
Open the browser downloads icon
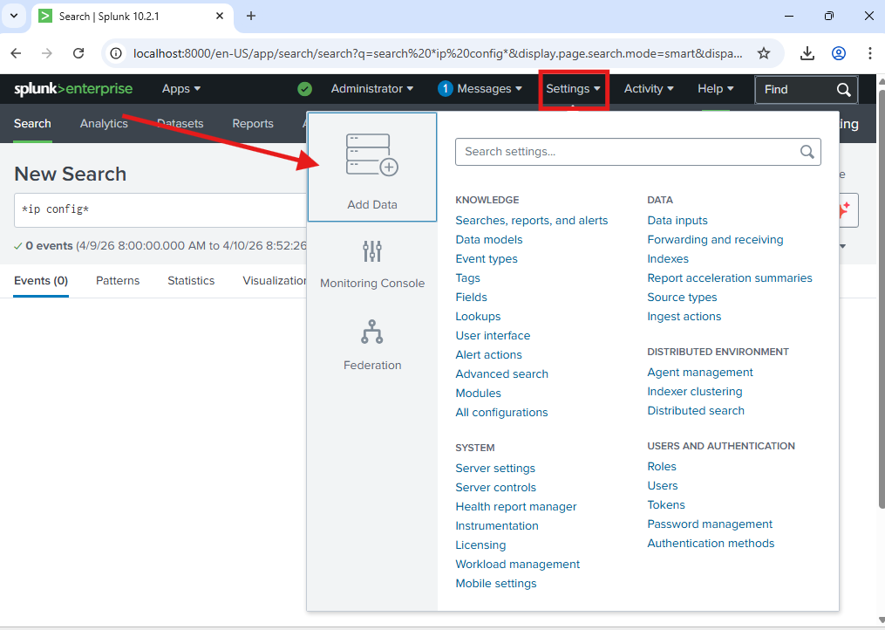pos(807,53)
